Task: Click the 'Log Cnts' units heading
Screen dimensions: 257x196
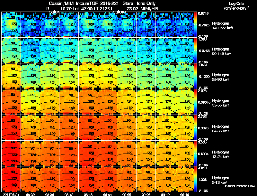Action: pos(236,4)
